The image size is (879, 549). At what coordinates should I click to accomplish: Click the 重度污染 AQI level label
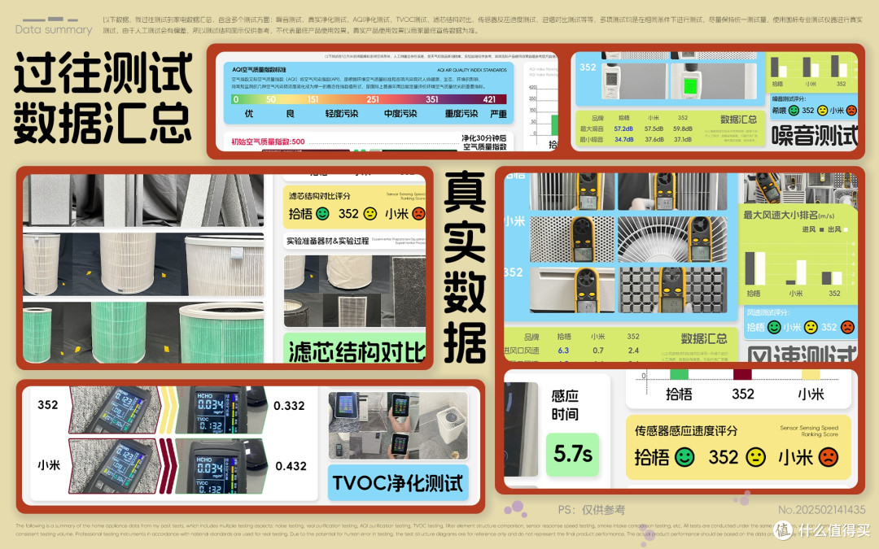point(461,113)
